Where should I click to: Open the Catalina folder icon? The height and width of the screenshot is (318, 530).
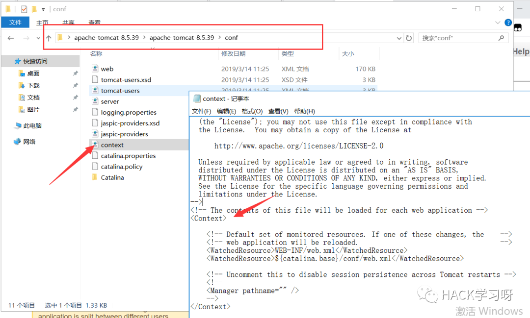coord(95,177)
